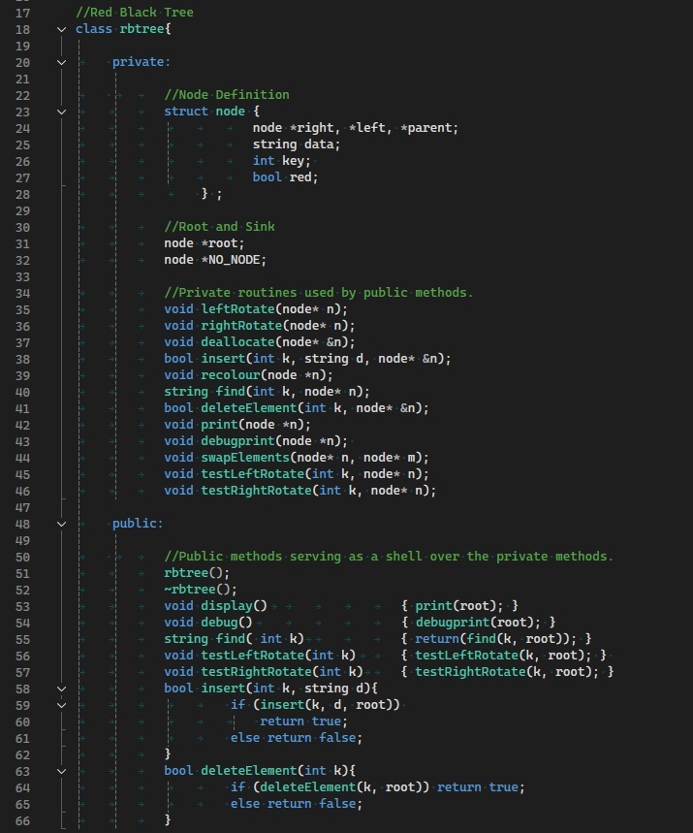The height and width of the screenshot is (833, 693).
Task: Click the print(node *n) declaration
Action: pos(237,424)
